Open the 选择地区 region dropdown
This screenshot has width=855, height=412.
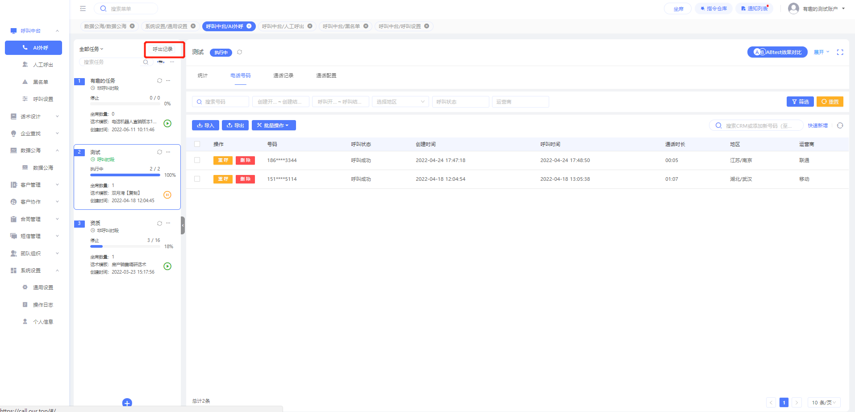(x=400, y=102)
